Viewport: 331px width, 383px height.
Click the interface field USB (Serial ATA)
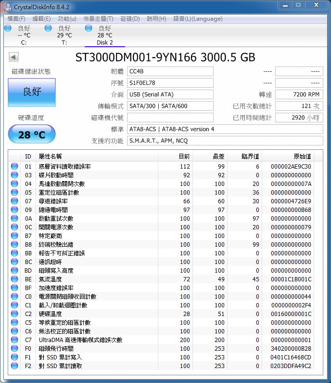click(170, 94)
